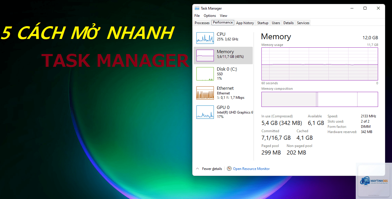The image size is (392, 199).
Task: Collapse view with Fewer details chevron
Action: (198, 169)
